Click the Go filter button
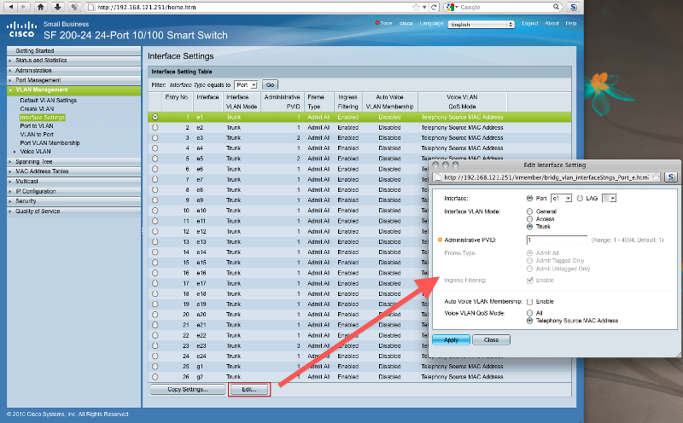The width and height of the screenshot is (683, 423). coord(270,85)
